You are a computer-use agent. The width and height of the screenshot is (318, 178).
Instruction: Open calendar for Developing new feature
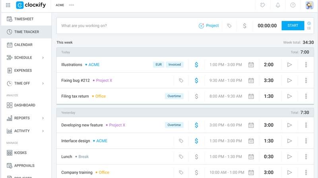(251, 125)
